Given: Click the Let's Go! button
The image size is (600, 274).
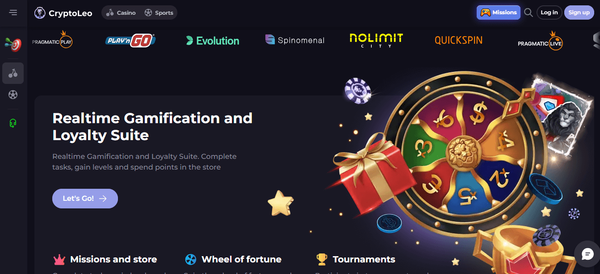Looking at the screenshot, I should (x=85, y=199).
